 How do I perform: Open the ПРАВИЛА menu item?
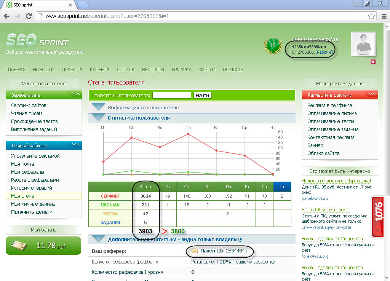coord(72,70)
